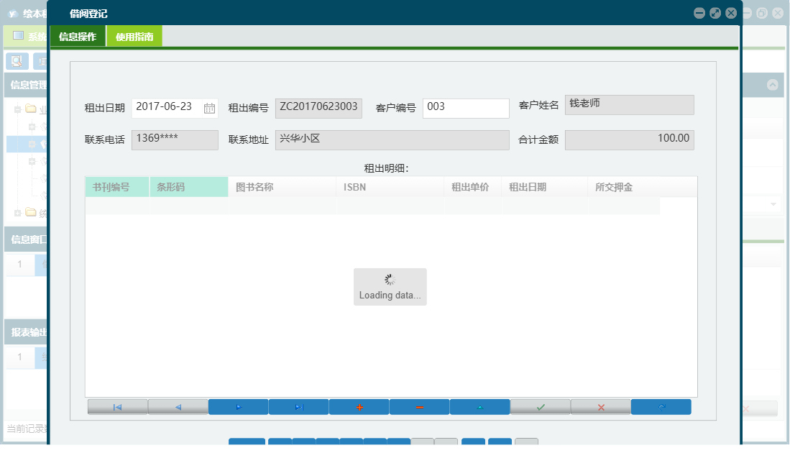
Task: Jump to first record with the leftmost navigation icon
Action: pos(117,406)
